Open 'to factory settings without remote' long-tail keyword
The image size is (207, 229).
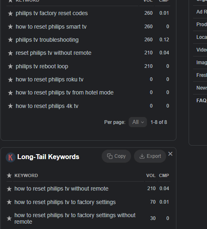75,218
